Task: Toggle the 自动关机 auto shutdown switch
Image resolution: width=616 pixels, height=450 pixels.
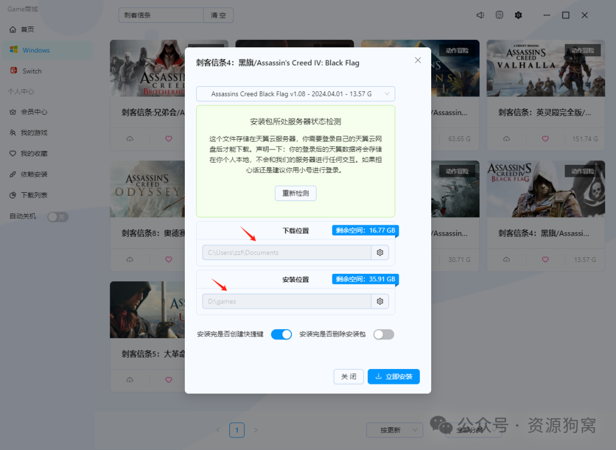Action: [58, 217]
